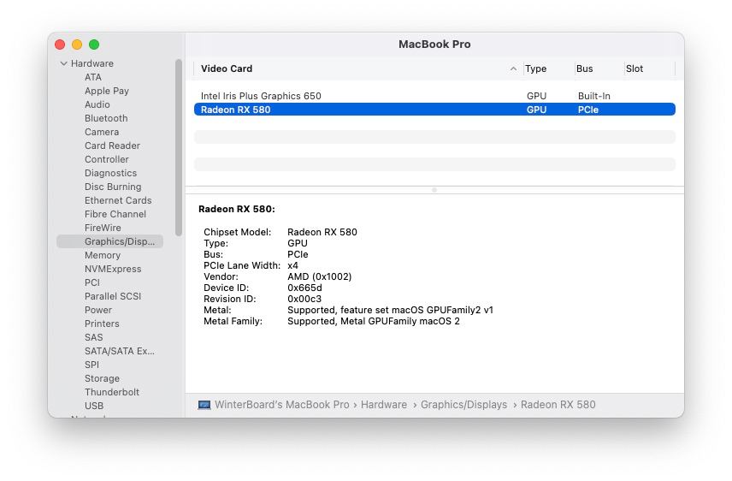Click the PCIe Lane Width value x4
The height and width of the screenshot is (481, 732).
point(292,265)
